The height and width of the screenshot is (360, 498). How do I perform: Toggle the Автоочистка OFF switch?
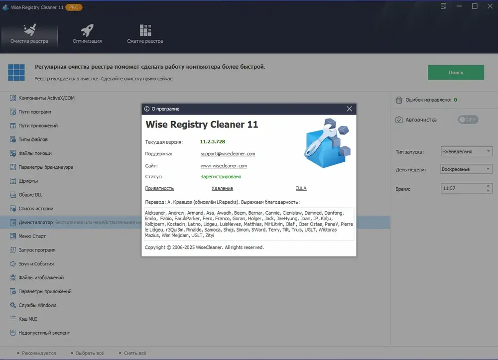click(x=468, y=120)
